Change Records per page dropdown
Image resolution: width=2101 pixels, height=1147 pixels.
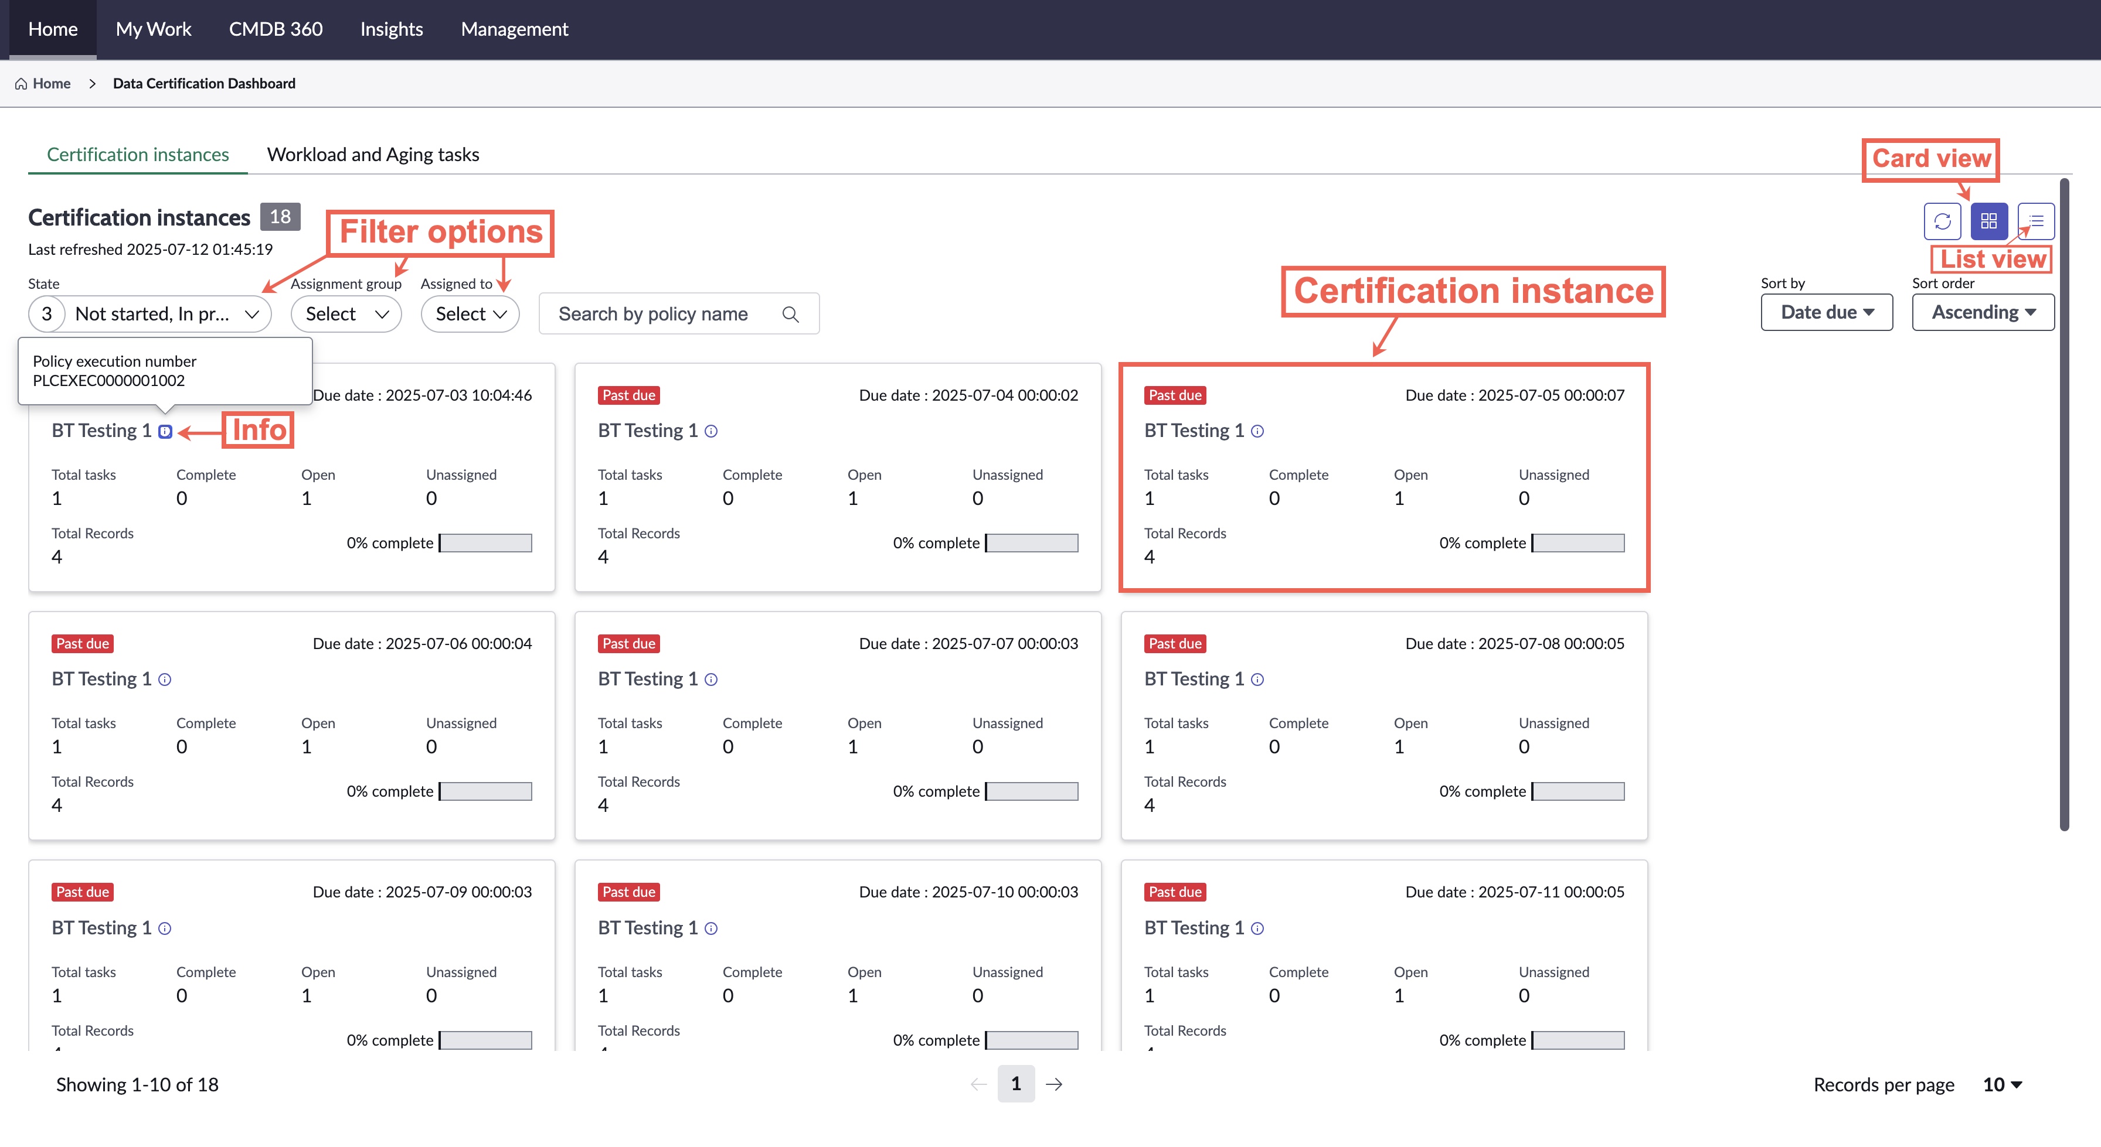[2003, 1084]
